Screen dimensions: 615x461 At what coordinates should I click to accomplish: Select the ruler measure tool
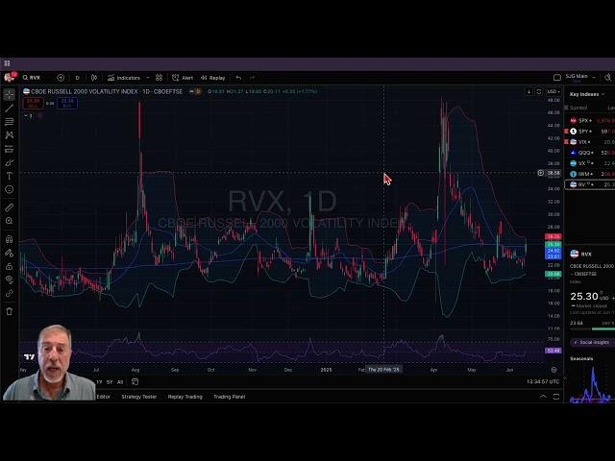point(9,207)
